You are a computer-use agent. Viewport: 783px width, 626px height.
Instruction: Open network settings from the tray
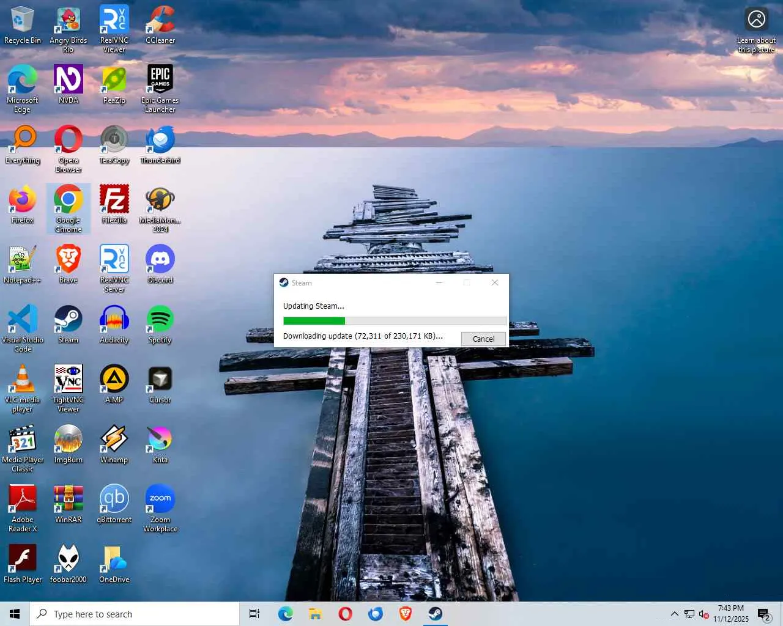point(689,614)
